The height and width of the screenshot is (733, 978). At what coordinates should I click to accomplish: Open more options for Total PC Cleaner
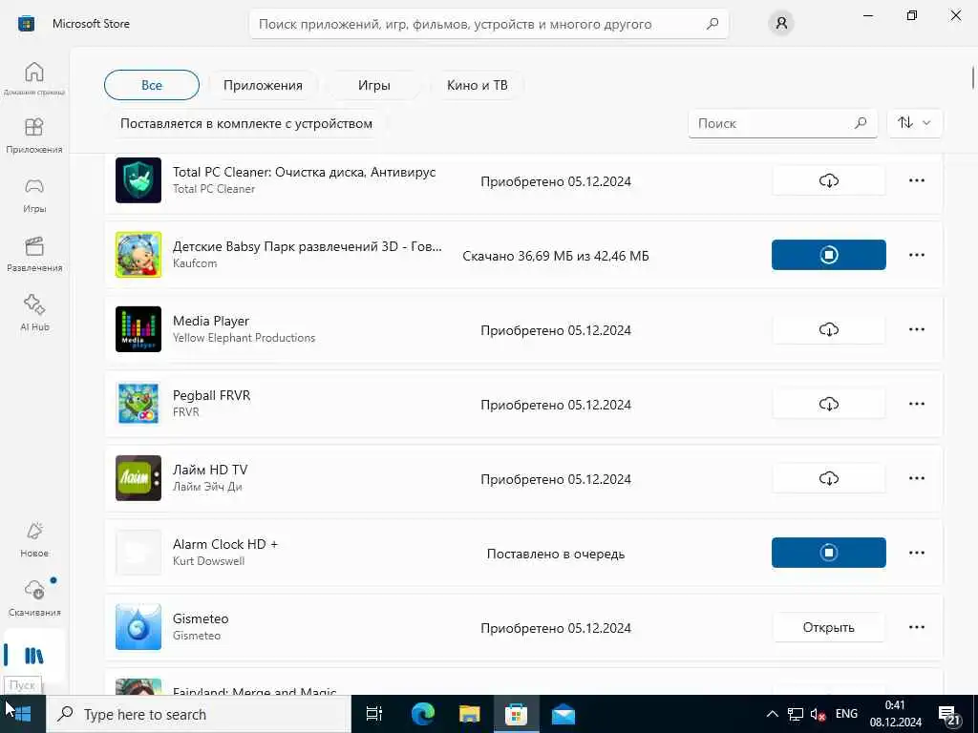(x=916, y=180)
